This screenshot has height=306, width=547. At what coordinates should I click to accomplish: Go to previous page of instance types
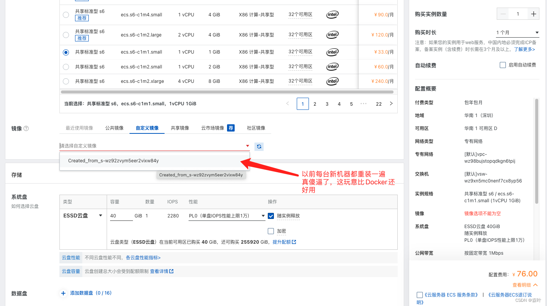tap(288, 103)
